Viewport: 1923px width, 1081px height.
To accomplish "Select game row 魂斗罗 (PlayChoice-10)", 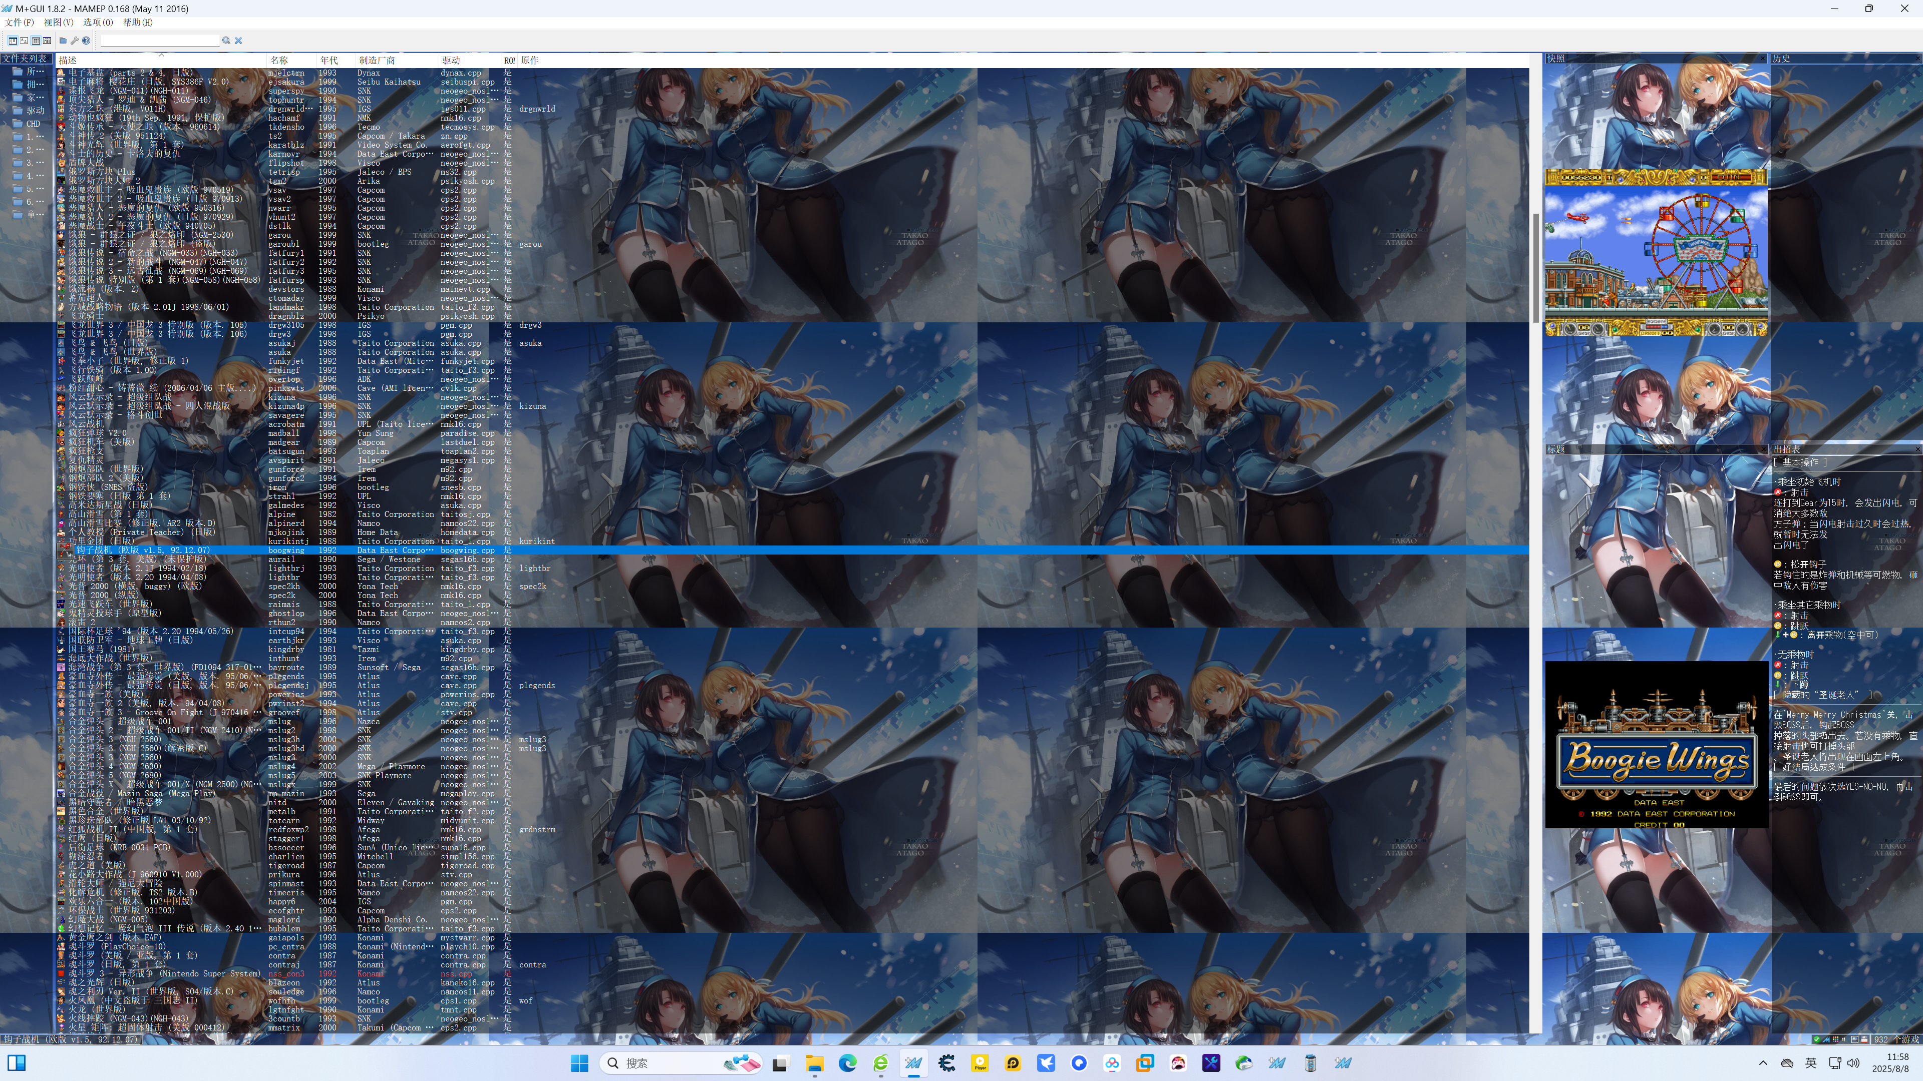I will click(x=793, y=947).
